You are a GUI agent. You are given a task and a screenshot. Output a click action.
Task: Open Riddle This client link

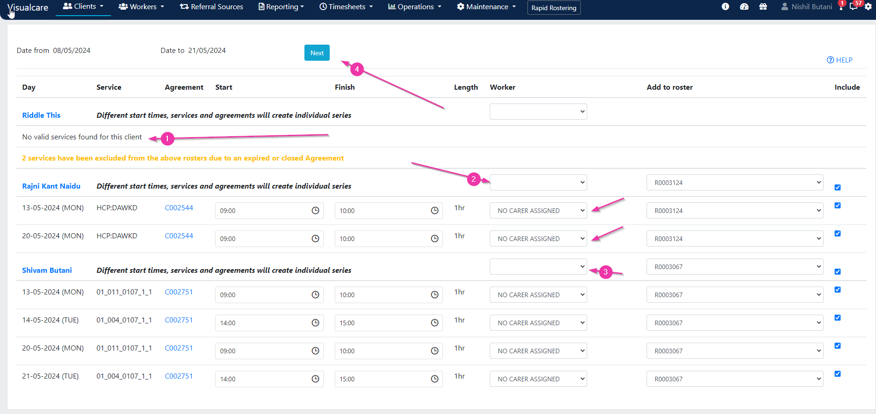coord(41,115)
